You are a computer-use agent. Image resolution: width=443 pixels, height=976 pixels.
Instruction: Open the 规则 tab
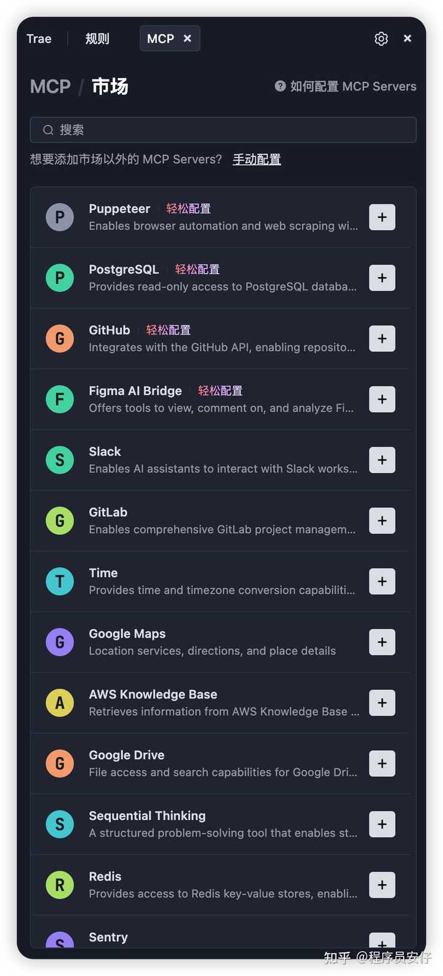tap(97, 39)
